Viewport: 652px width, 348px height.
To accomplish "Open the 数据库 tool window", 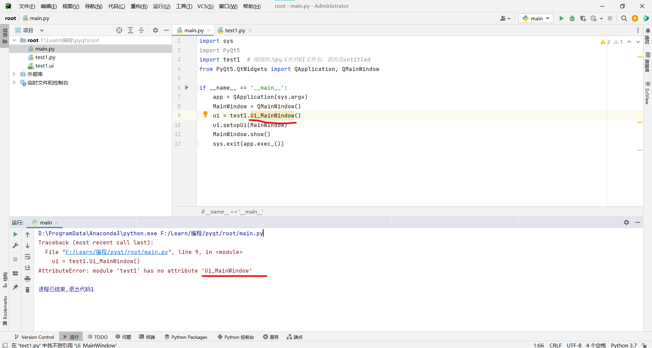I will point(648,62).
